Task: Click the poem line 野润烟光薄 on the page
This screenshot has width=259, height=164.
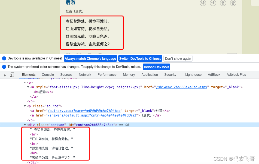Action: click(x=87, y=36)
